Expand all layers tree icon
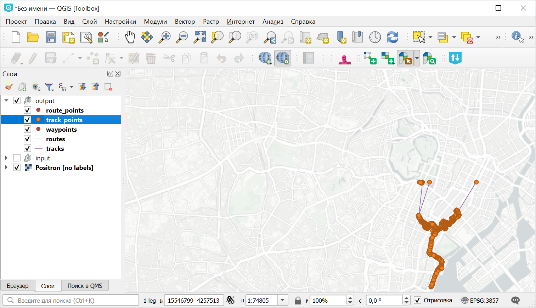 (82, 87)
